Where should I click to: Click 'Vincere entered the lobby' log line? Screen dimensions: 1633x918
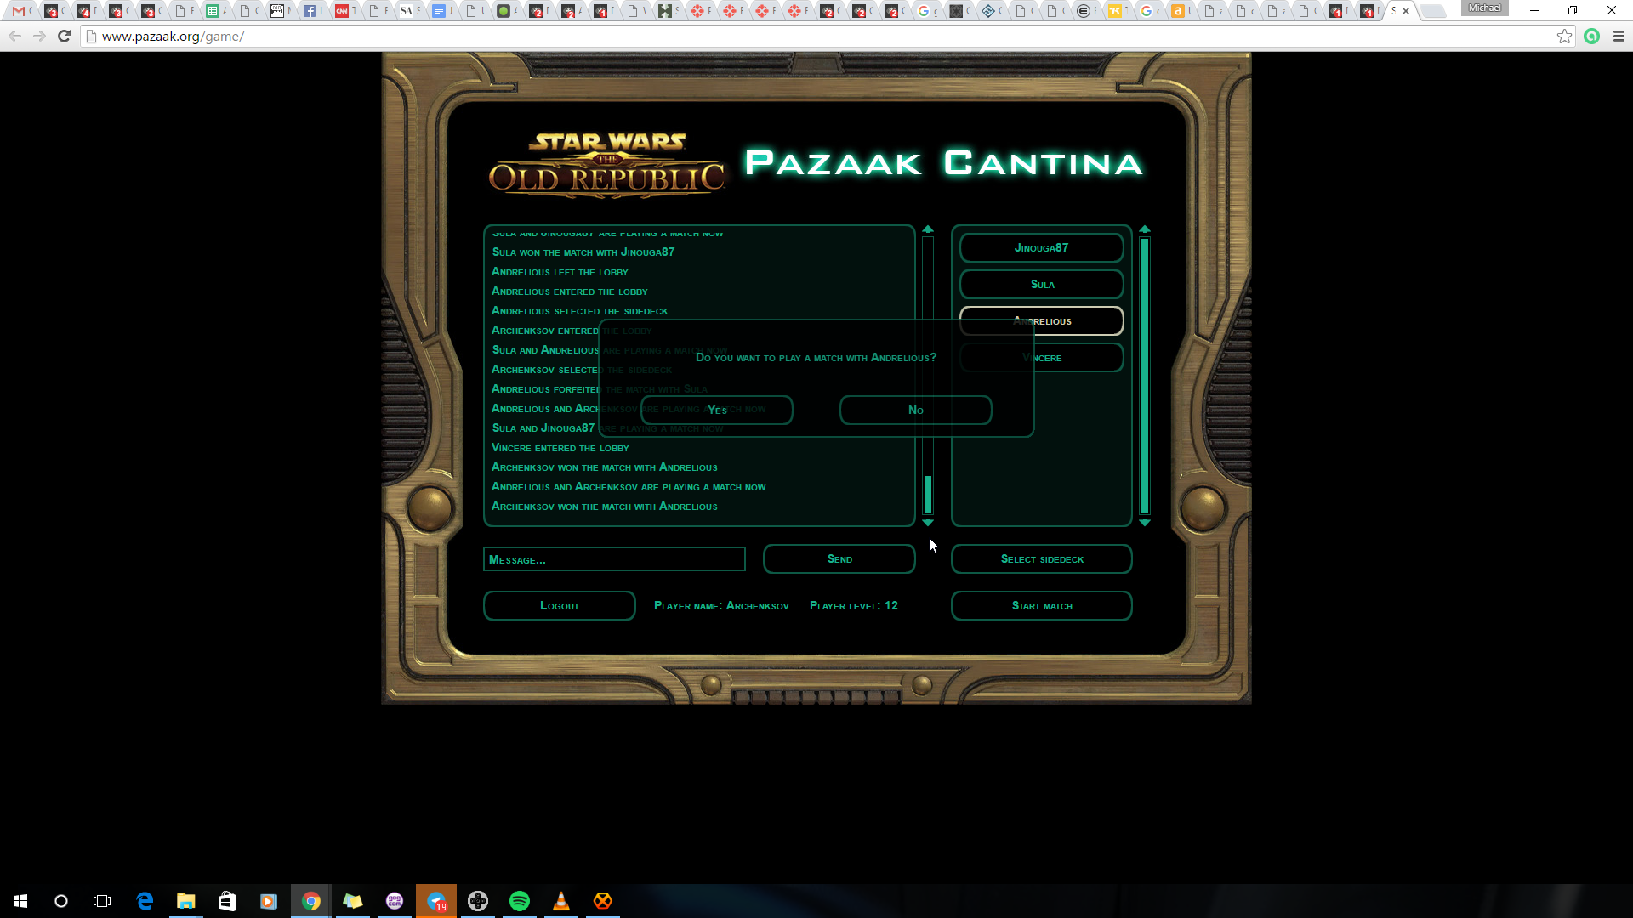coord(560,448)
